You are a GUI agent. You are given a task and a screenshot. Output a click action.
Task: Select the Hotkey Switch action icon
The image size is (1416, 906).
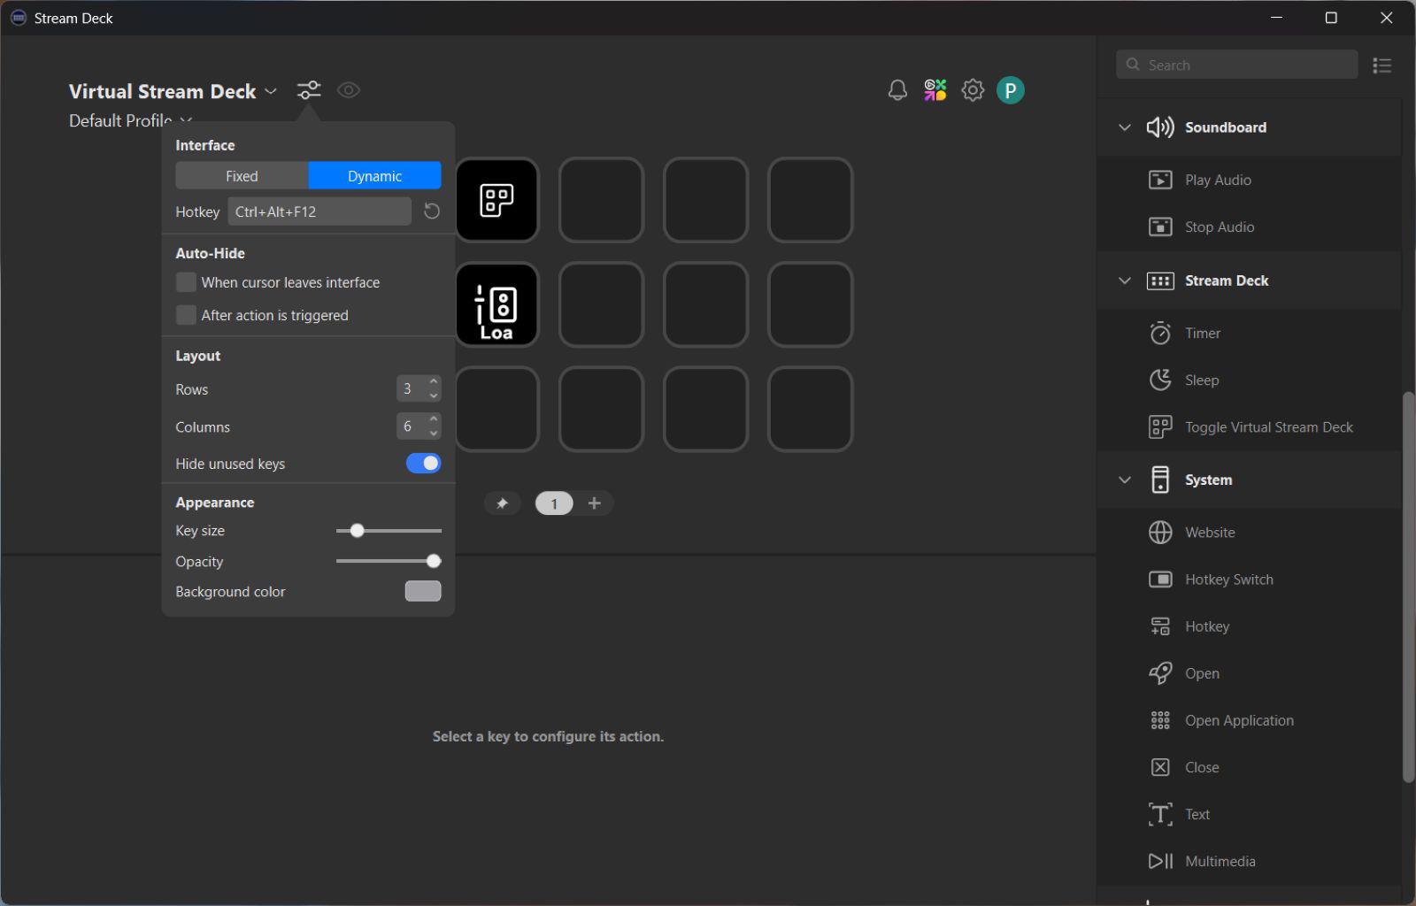click(1161, 579)
